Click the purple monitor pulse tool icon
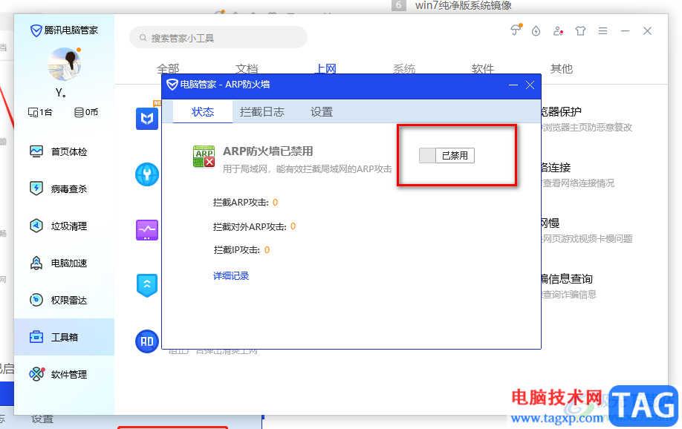 tap(147, 230)
